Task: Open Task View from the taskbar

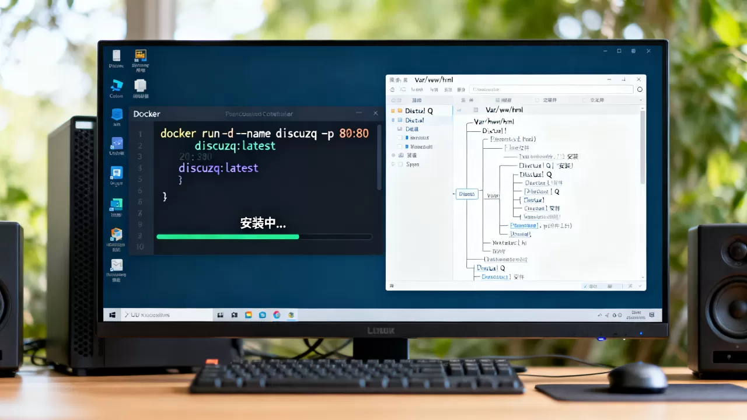Action: point(220,315)
